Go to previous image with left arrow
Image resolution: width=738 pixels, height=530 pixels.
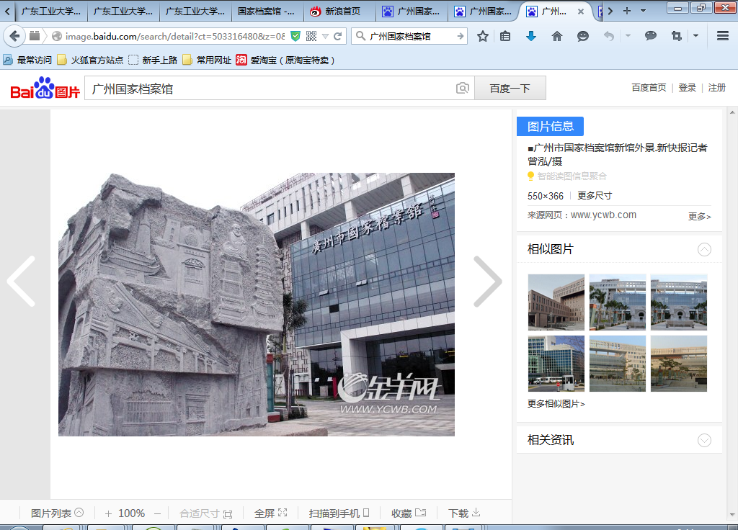(x=22, y=282)
